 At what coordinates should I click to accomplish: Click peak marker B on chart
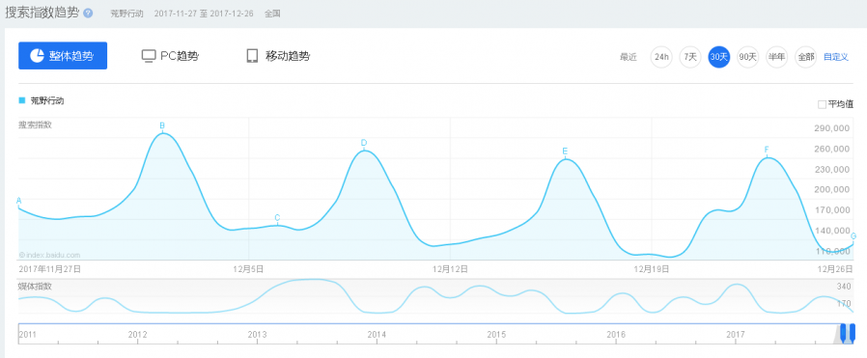[x=162, y=126]
